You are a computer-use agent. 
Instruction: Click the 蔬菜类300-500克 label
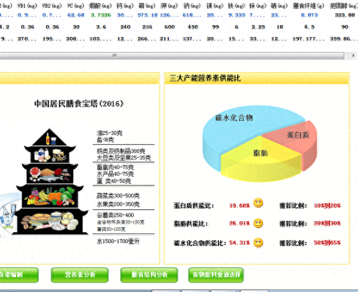coord(118,195)
